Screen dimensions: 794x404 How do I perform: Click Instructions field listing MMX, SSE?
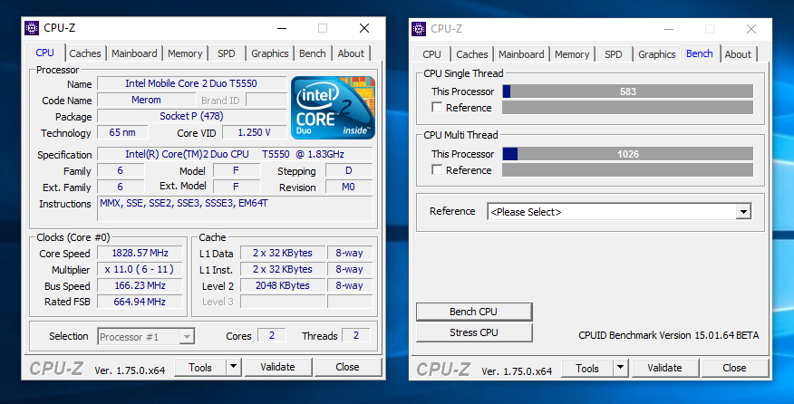235,208
